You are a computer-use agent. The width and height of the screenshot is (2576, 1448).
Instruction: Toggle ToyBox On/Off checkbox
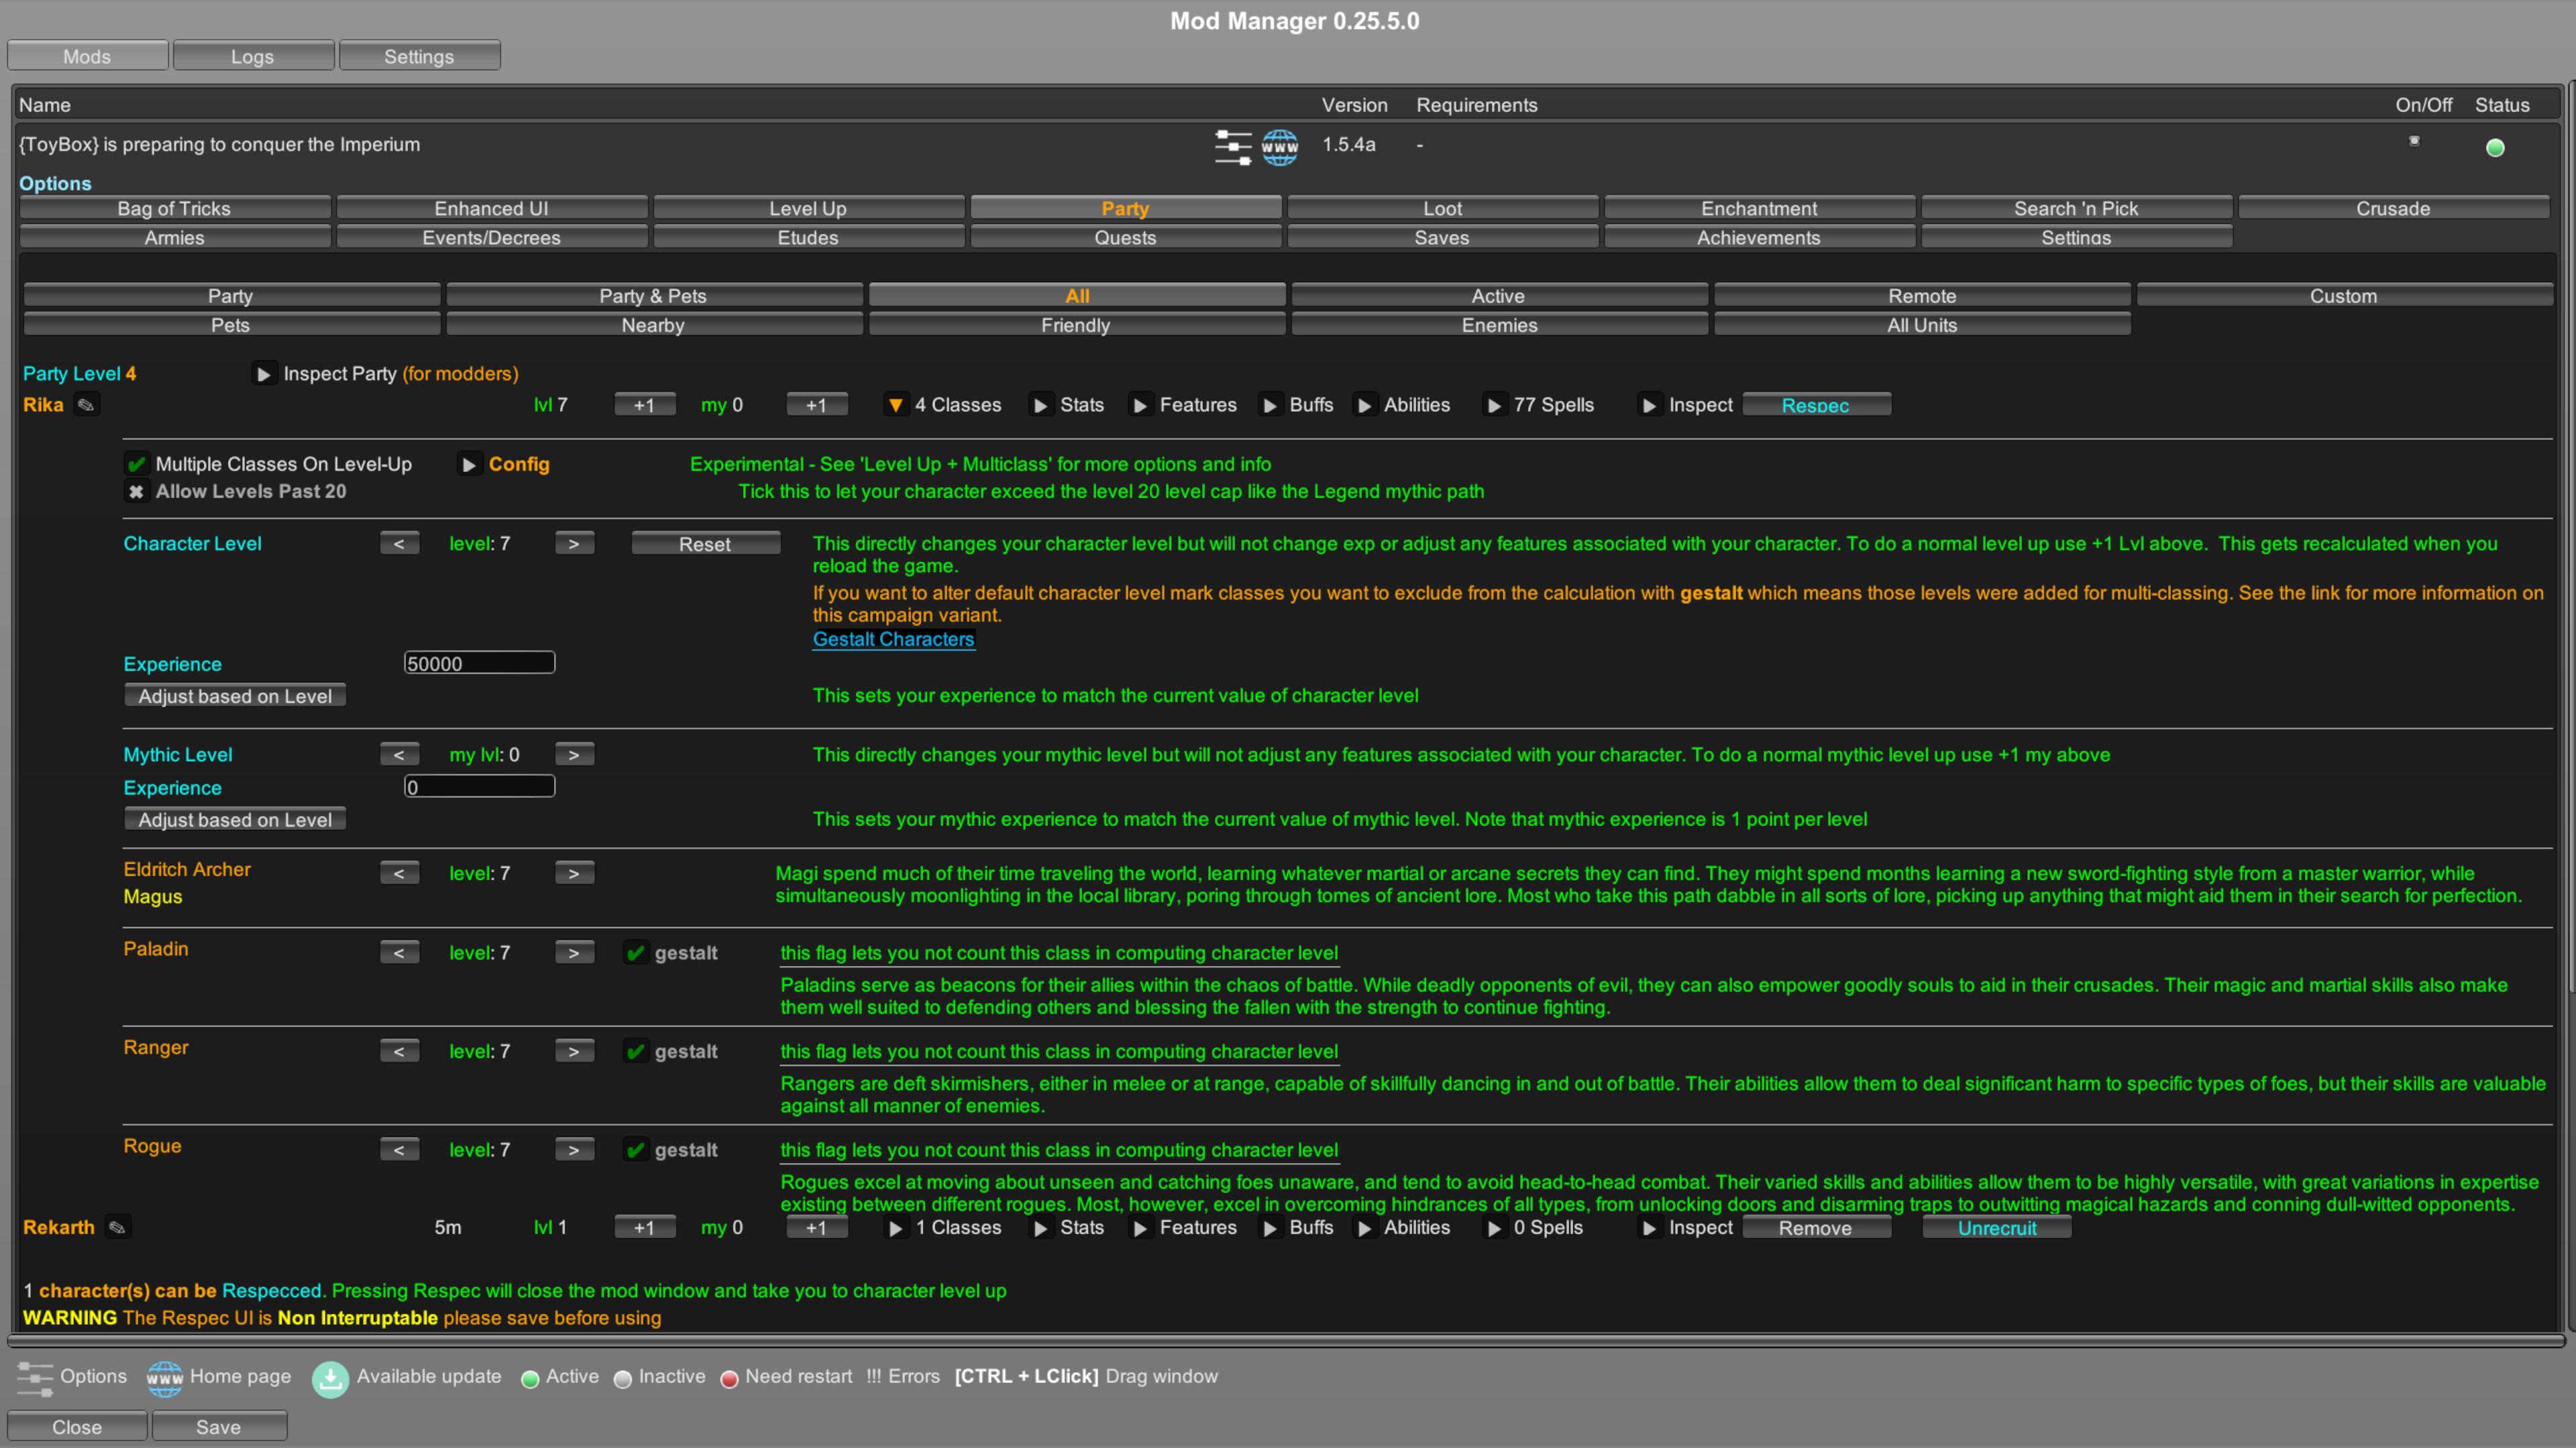[x=2414, y=142]
